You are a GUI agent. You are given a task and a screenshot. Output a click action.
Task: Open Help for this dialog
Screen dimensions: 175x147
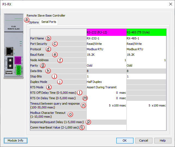[x=162, y=140]
